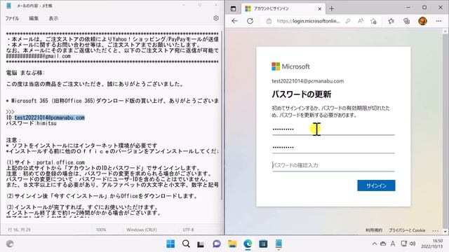The height and width of the screenshot is (252, 449).
Task: Click the Edge tab actions icon
Action: coord(234,8)
